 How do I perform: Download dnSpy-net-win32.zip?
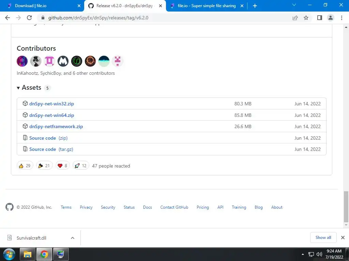pyautogui.click(x=51, y=104)
